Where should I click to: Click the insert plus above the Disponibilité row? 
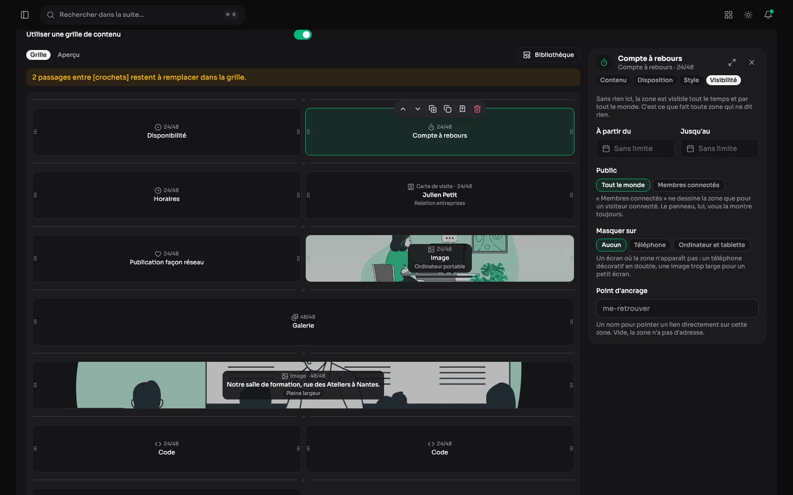pos(303,100)
